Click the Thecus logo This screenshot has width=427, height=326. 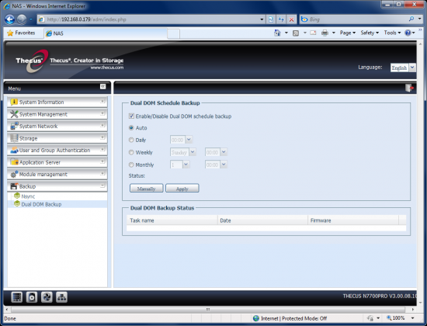click(32, 61)
